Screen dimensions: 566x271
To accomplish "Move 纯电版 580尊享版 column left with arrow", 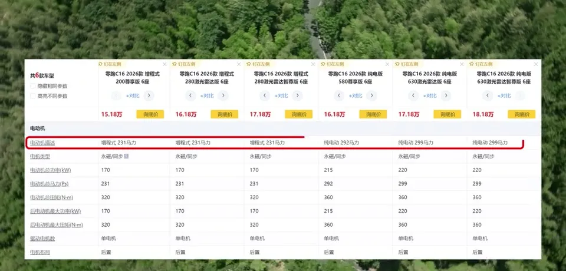I will (339, 95).
